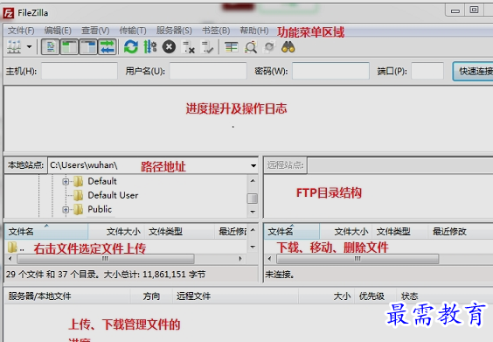Sort local files by 文件大小 column

tap(116, 232)
